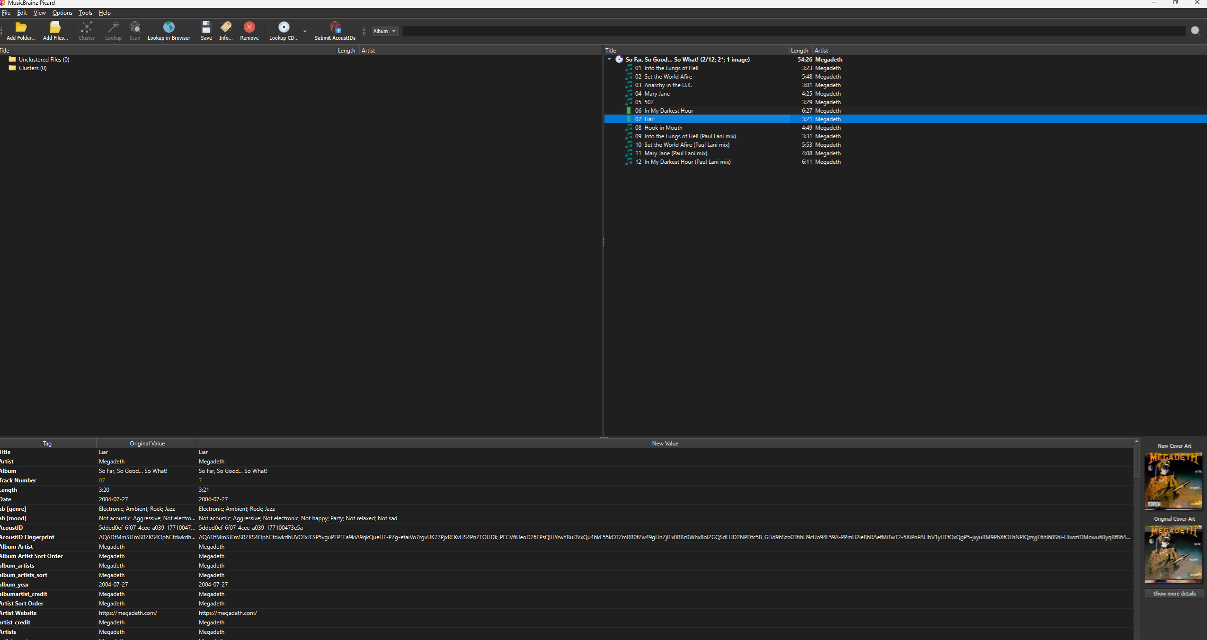Click the Save disk icon

pos(206,27)
